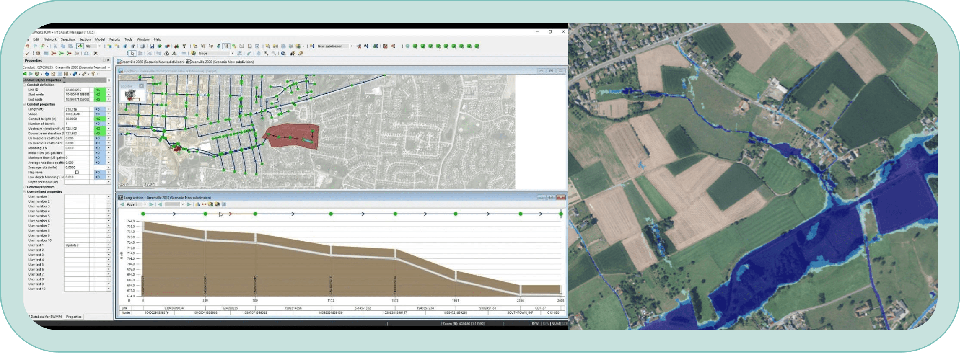Open the grid table view icon
The height and width of the screenshot is (356, 964).
[x=46, y=53]
